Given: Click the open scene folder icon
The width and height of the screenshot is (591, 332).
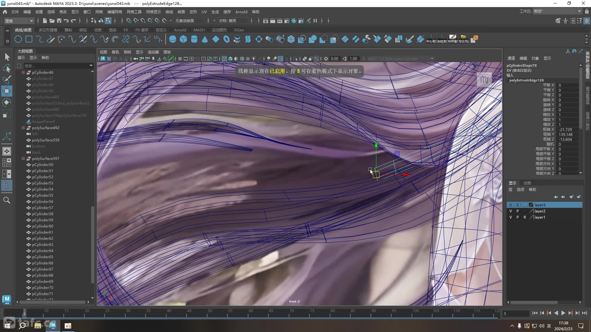Looking at the screenshot, I should 52,21.
